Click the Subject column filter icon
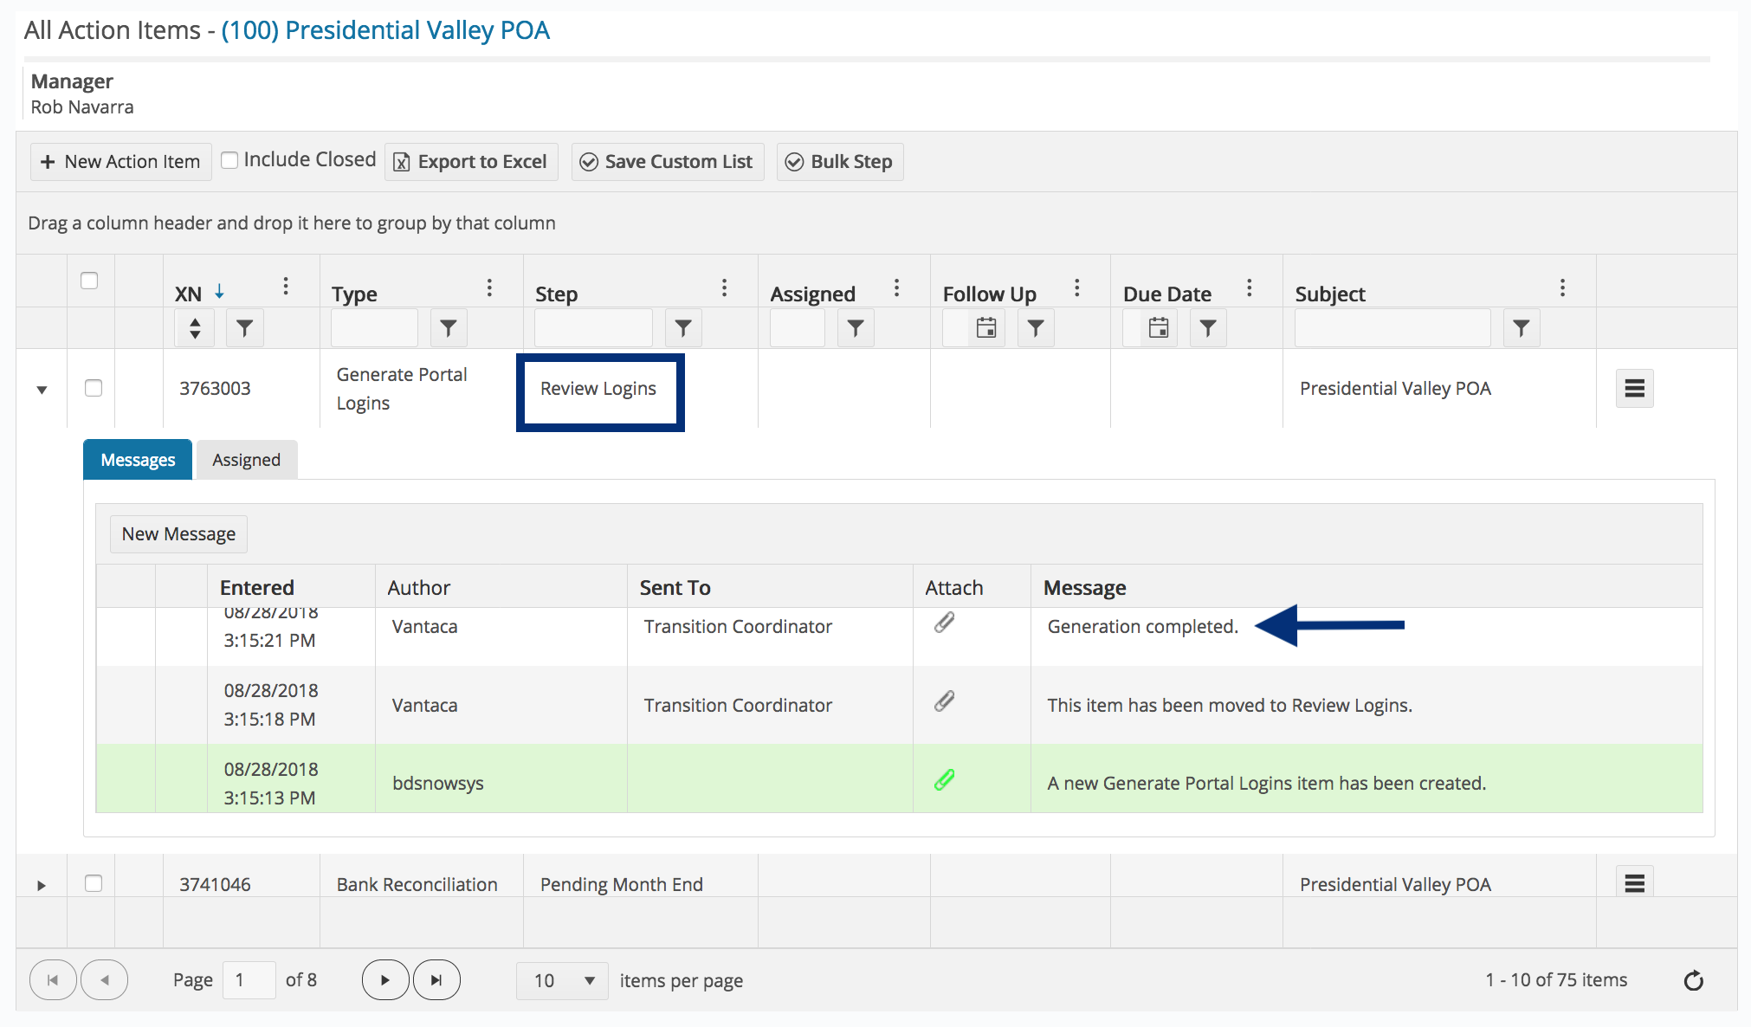This screenshot has height=1027, width=1751. pyautogui.click(x=1521, y=328)
